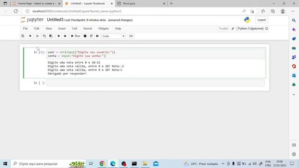Viewport: 299px width, 168px height.
Task: Move selected cell down
Action: point(65,36)
